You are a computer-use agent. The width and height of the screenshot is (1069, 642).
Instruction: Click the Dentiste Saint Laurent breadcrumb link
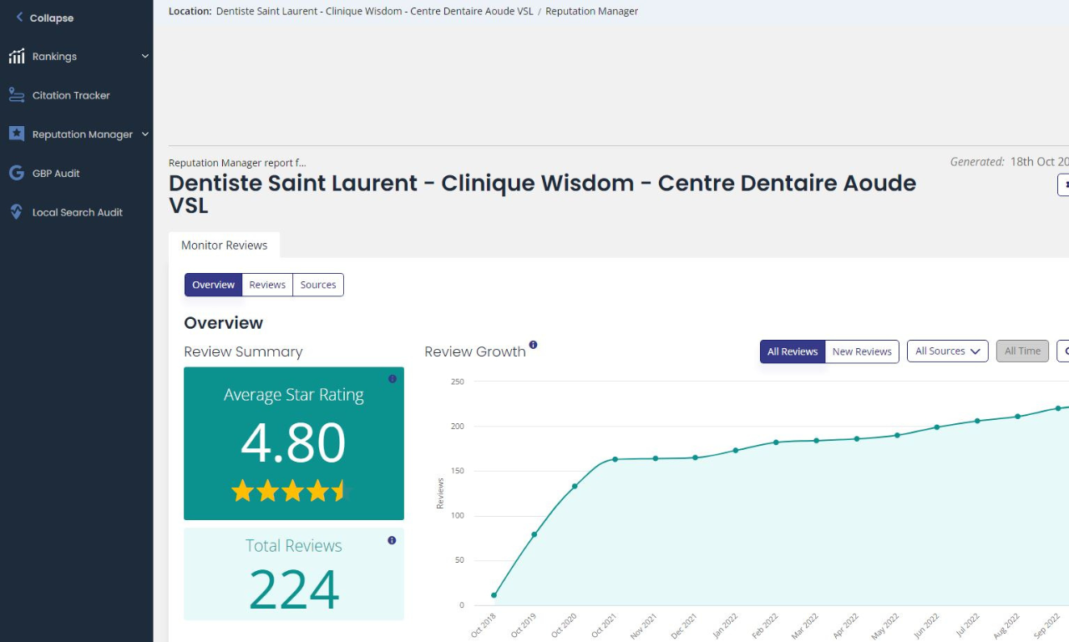373,11
